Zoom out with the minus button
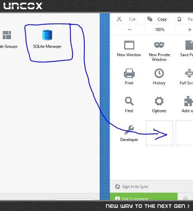193x211 pixels. point(129,30)
